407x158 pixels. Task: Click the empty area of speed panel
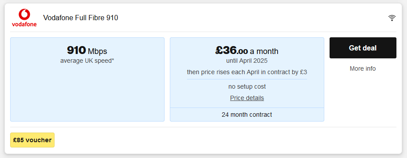click(x=87, y=93)
